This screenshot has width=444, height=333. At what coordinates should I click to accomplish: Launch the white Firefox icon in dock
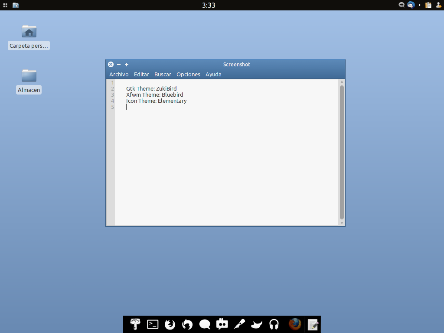tap(170, 324)
